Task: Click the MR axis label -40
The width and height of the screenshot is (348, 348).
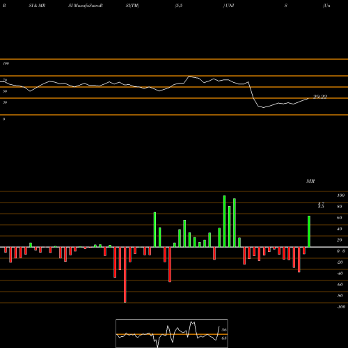Action: pyautogui.click(x=340, y=274)
